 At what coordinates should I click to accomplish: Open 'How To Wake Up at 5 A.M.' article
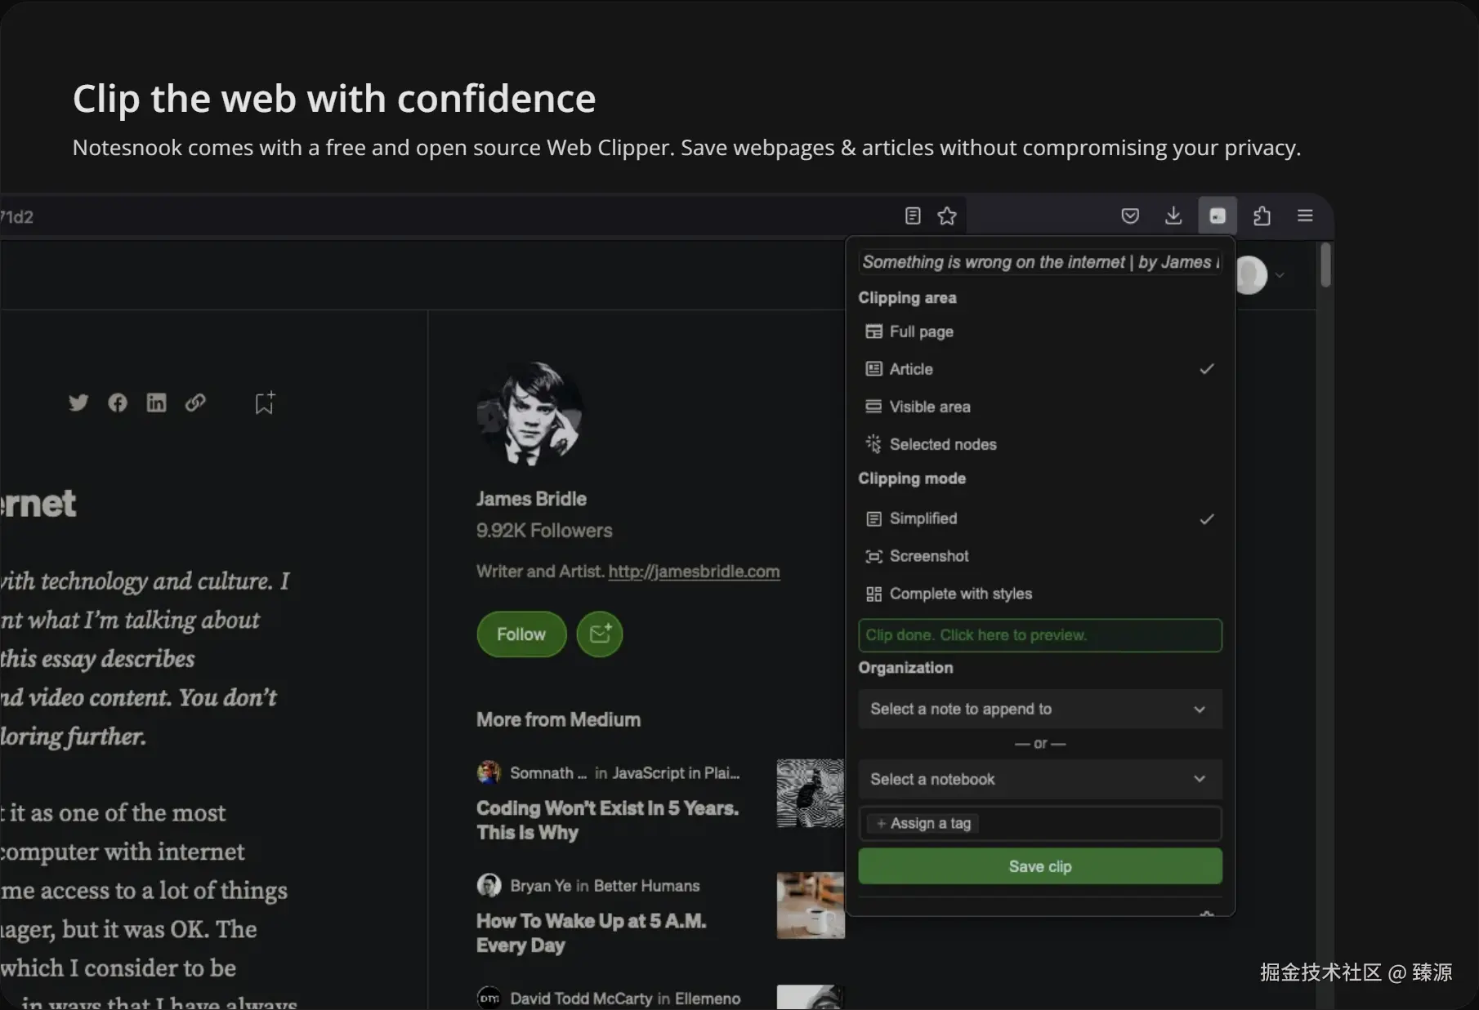click(x=591, y=932)
